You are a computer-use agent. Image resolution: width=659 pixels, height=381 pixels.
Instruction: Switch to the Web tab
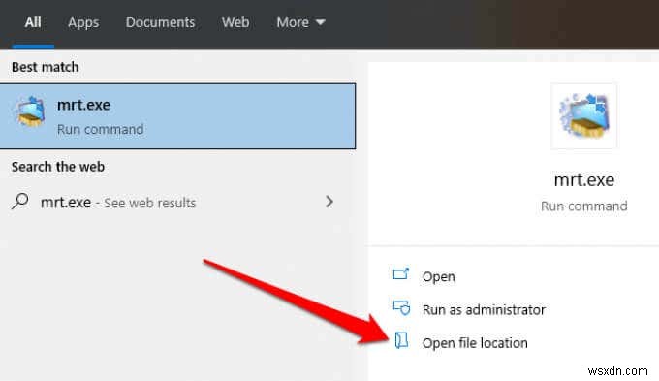point(235,22)
